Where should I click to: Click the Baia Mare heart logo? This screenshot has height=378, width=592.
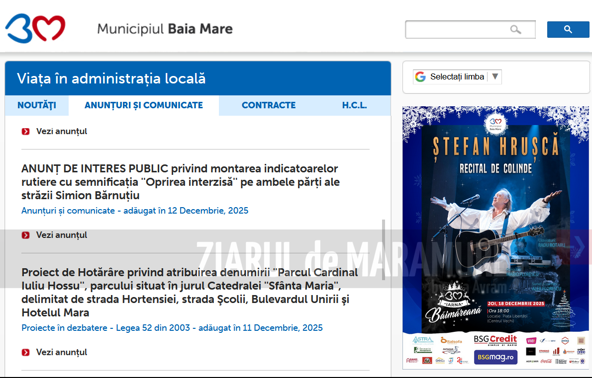pos(35,29)
